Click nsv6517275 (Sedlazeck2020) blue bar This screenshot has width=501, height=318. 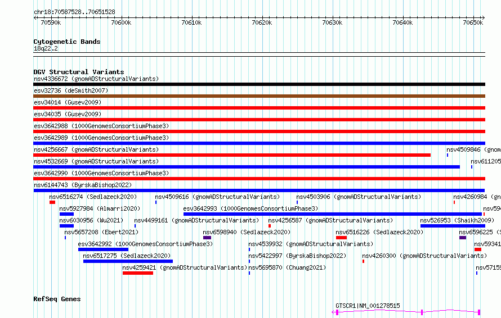128,261
